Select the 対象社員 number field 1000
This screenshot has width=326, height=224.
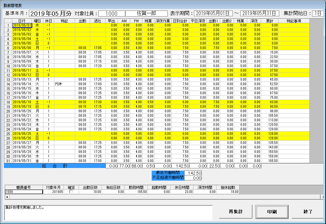pyautogui.click(x=112, y=13)
